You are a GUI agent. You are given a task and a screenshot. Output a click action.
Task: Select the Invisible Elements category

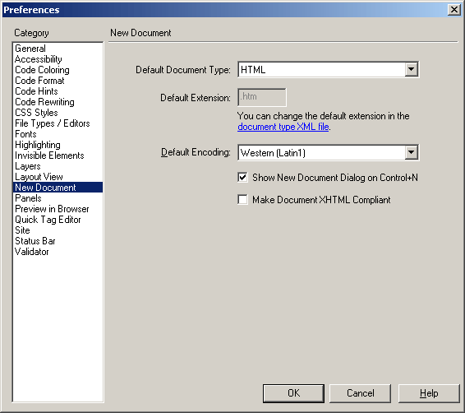(49, 155)
